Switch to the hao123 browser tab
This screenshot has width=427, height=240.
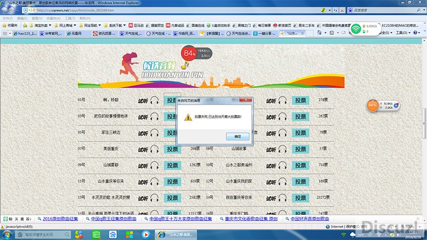[25, 33]
